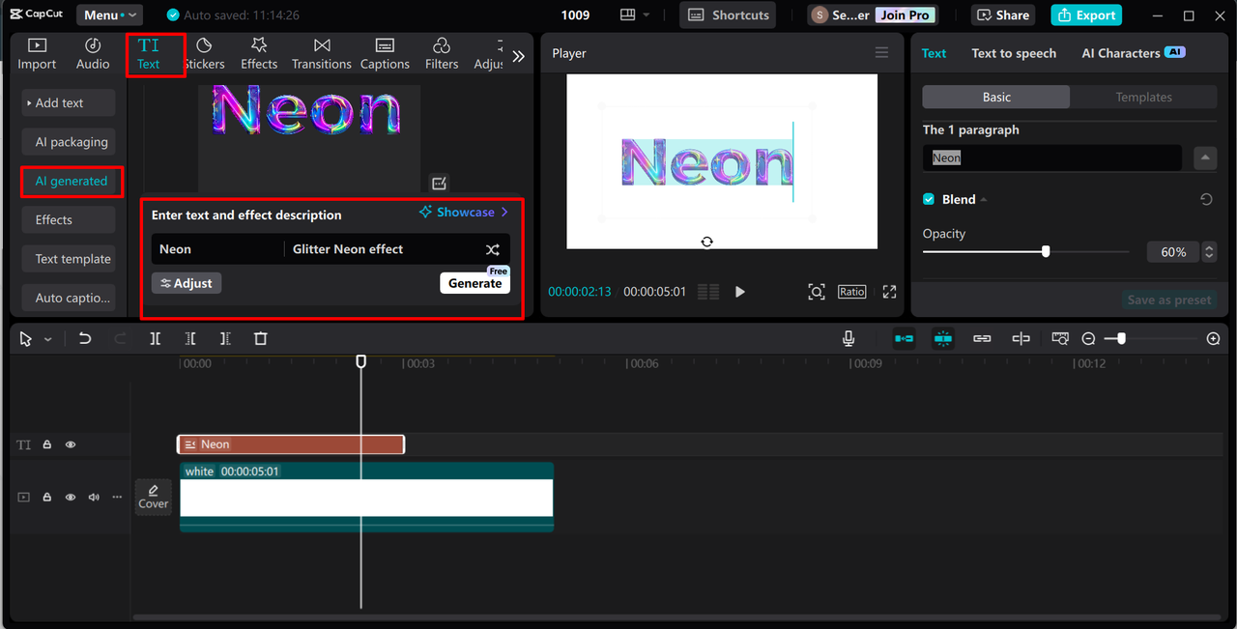Image resolution: width=1237 pixels, height=629 pixels.
Task: Switch to Text to speech tab
Action: [1014, 53]
